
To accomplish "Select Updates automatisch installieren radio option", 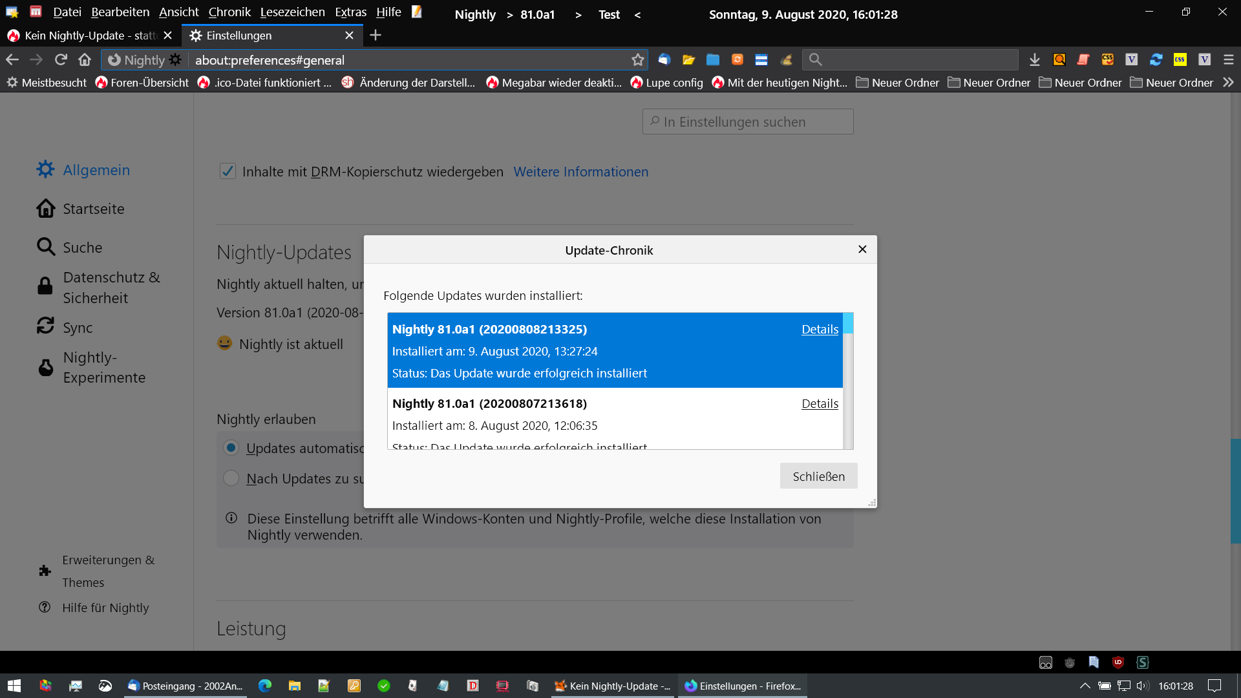I will tap(231, 448).
